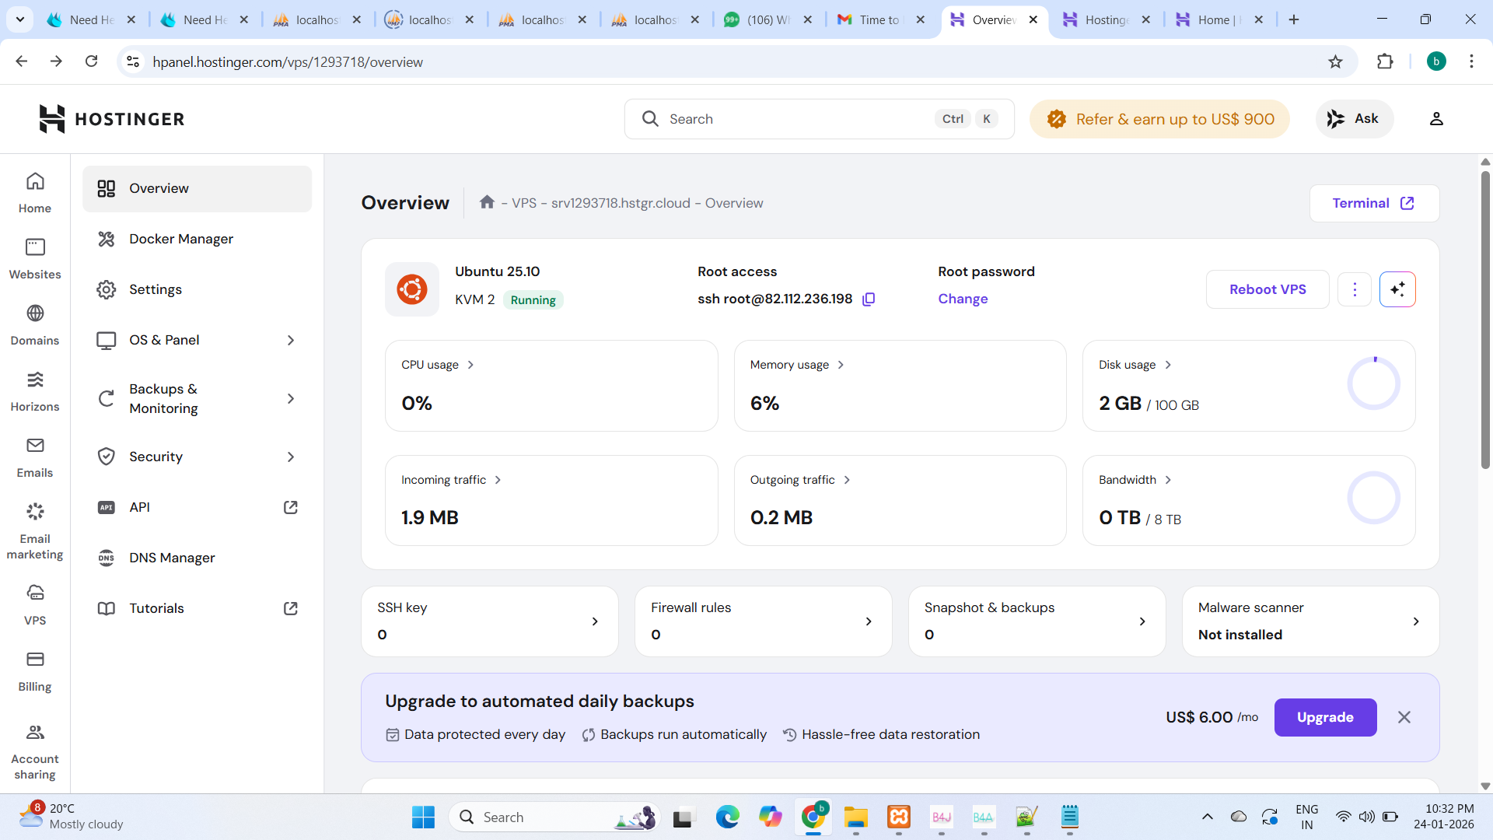The width and height of the screenshot is (1493, 840).
Task: Open Email marketing in sidebar
Action: 35,530
